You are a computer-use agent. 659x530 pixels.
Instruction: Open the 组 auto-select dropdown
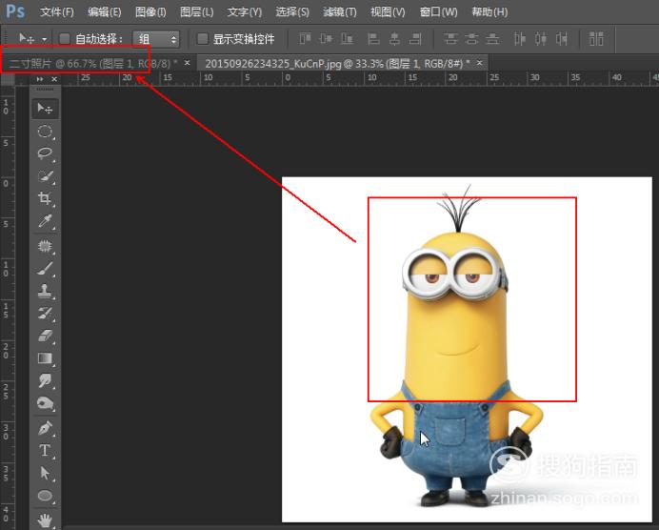coord(156,39)
